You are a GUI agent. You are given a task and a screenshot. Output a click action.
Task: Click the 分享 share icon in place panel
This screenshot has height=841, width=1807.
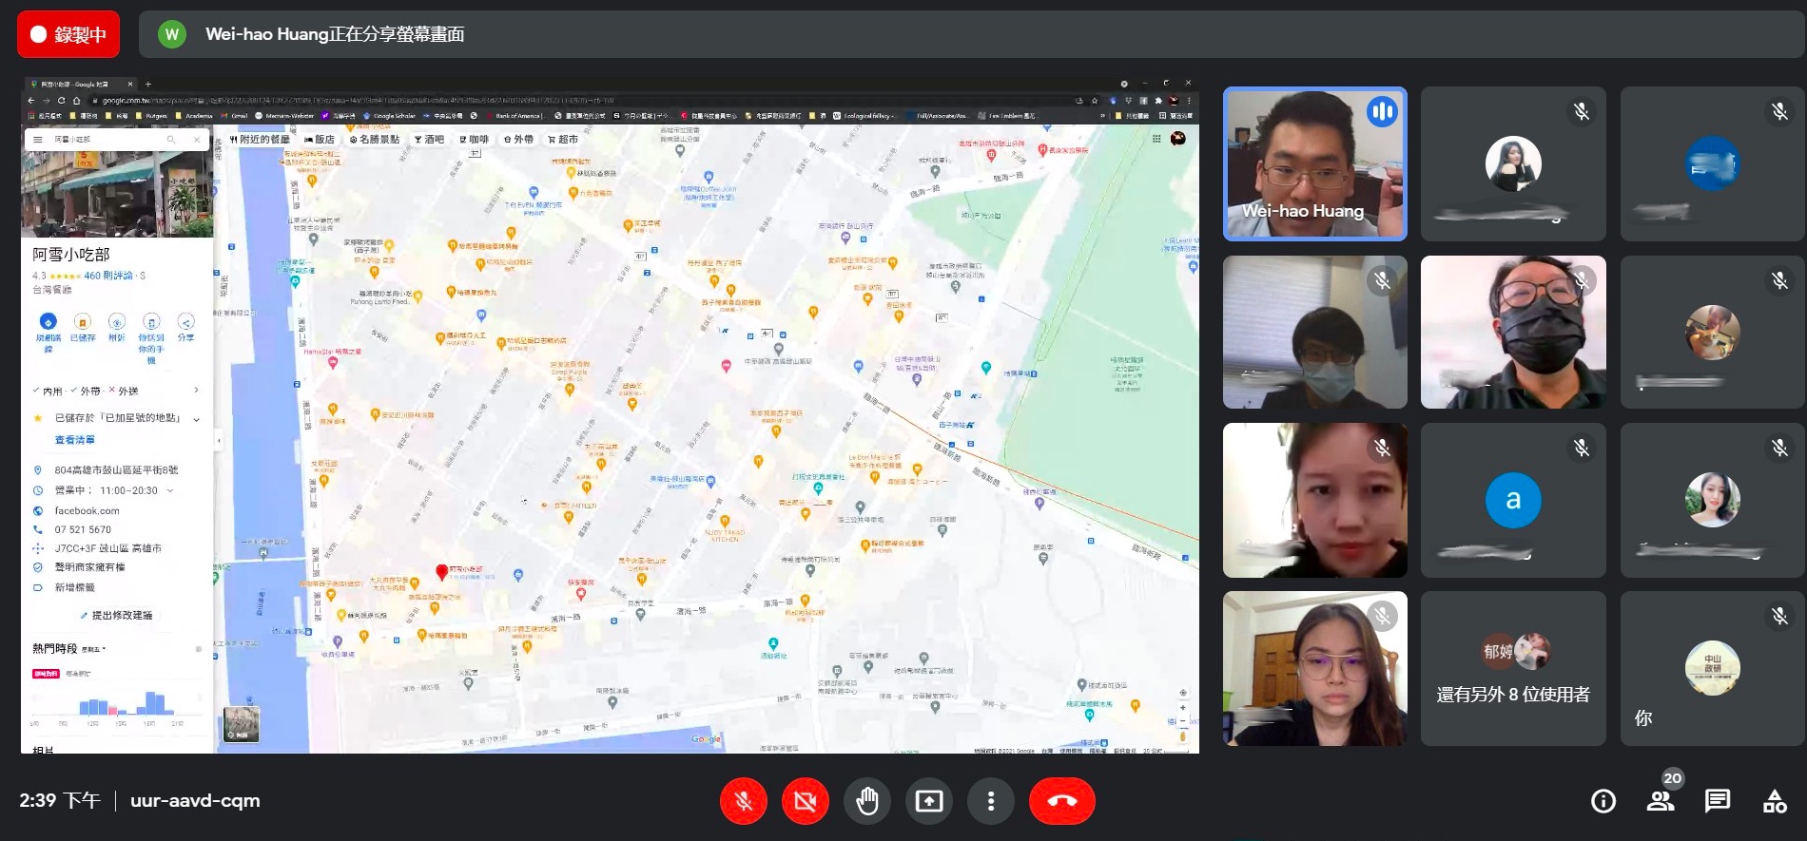tap(185, 323)
